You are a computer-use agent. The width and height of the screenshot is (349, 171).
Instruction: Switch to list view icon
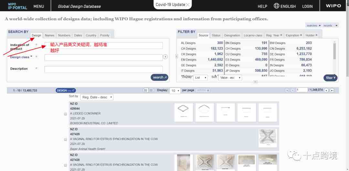[x=146, y=90]
